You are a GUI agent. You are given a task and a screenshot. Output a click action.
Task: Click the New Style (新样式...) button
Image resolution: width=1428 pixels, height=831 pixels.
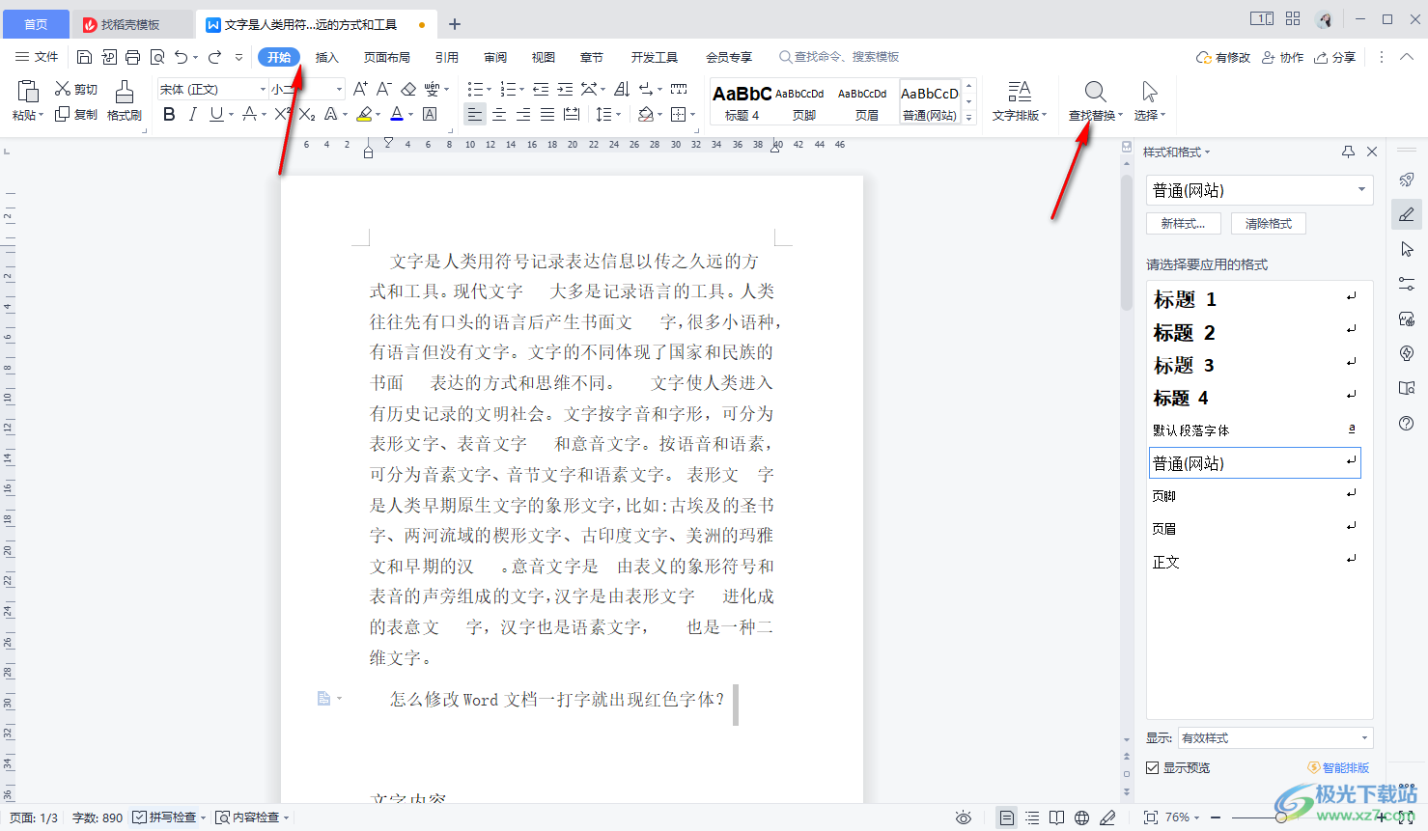[1184, 223]
